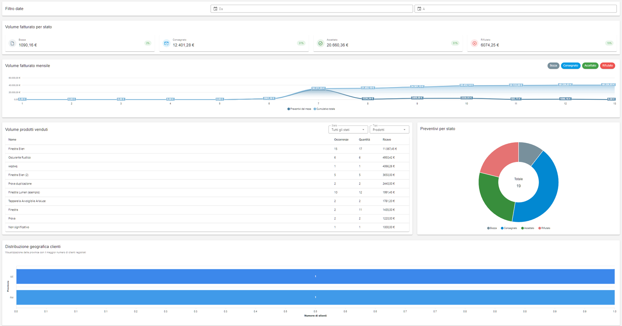This screenshot has width=622, height=326.
Task: Click the Consegnato envelope icon
Action: click(166, 44)
